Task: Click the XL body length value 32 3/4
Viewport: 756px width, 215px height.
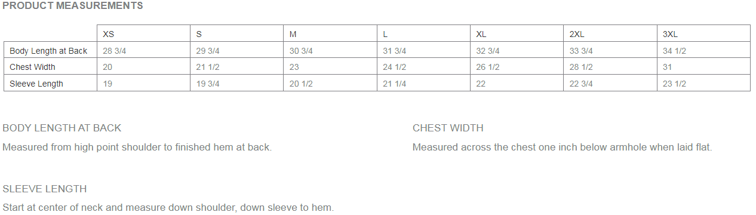Action: [x=488, y=51]
